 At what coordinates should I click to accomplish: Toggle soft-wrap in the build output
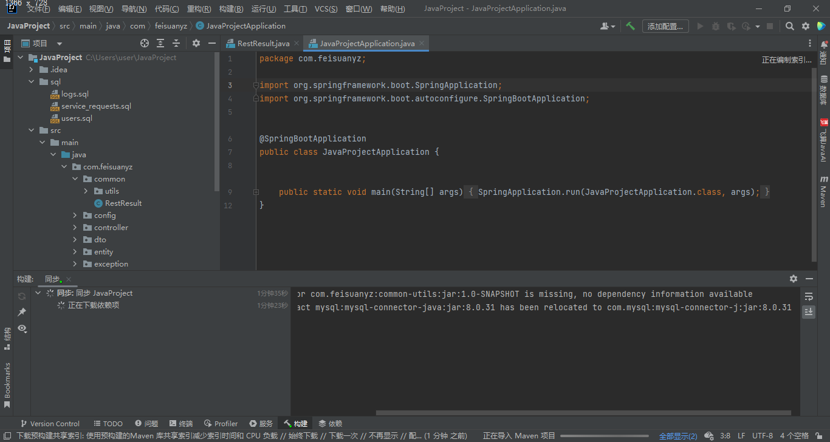(809, 296)
